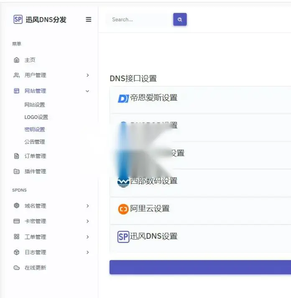291x298 pixels.
Task: Click the orange Aliyun logo
Action: [x=123, y=209]
